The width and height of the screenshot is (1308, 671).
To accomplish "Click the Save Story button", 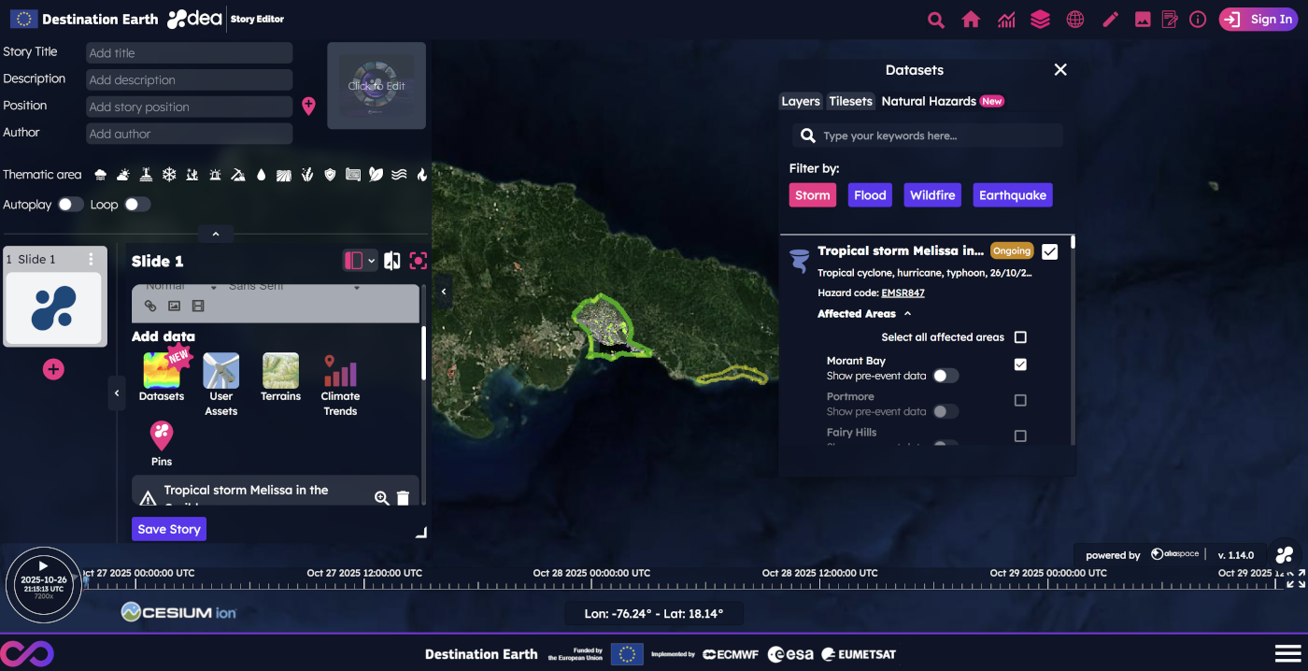I will [x=169, y=529].
